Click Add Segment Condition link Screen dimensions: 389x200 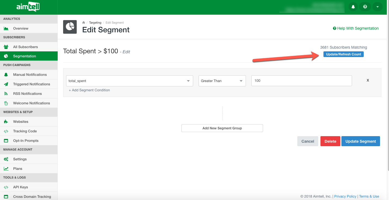tap(89, 90)
